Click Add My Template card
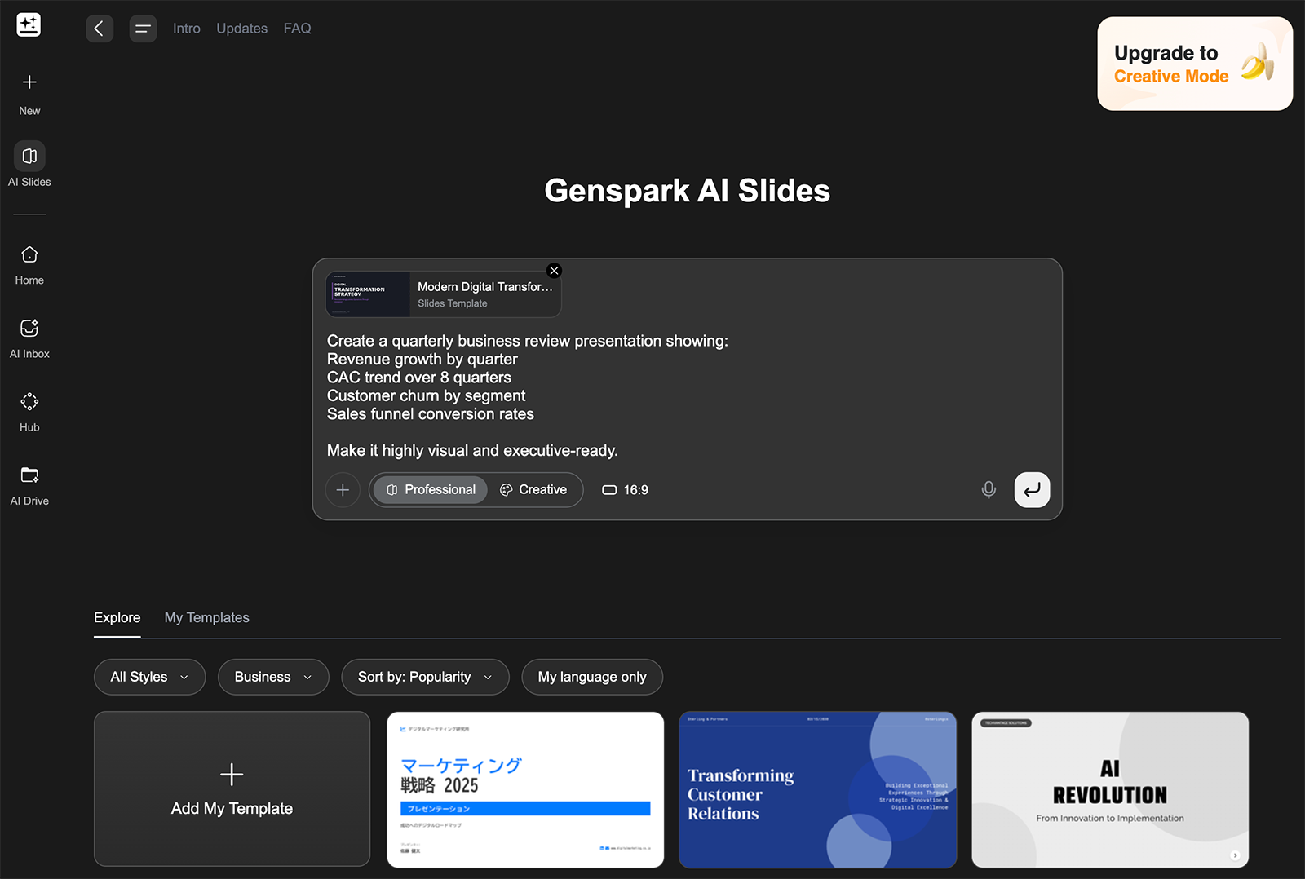1305x879 pixels. click(232, 788)
